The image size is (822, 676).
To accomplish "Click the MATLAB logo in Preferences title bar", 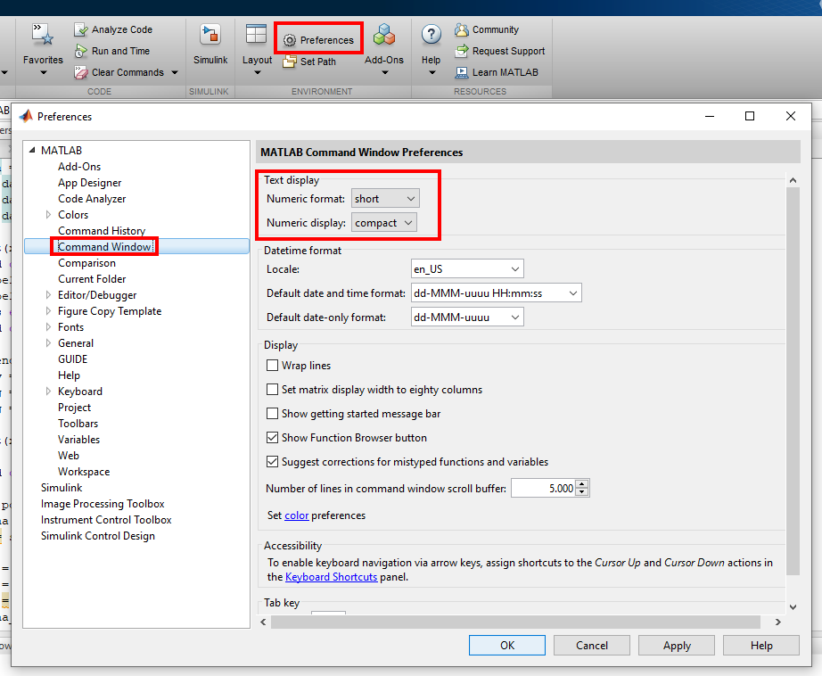I will [x=26, y=116].
